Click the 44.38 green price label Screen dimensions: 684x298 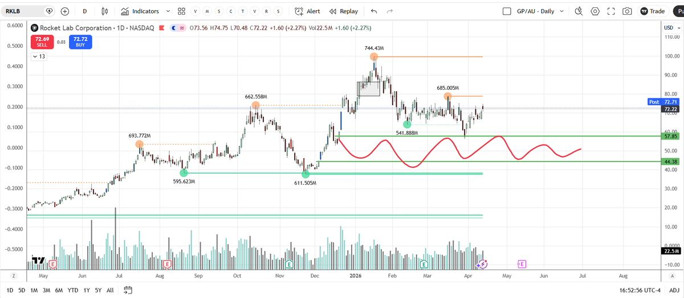[670, 162]
